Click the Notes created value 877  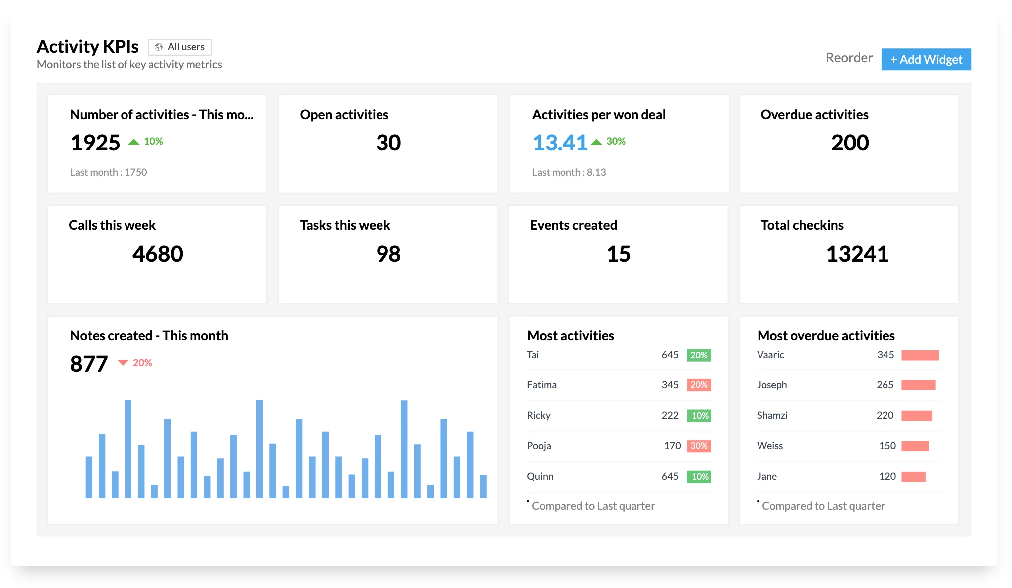(x=89, y=364)
